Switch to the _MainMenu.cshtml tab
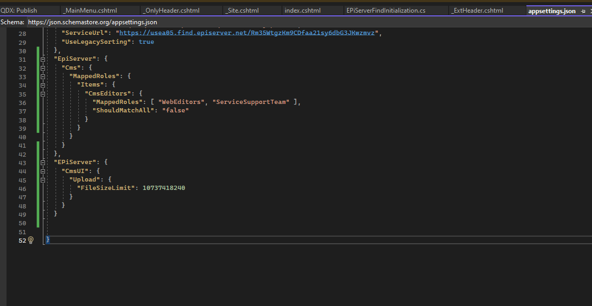Viewport: 592px width, 306px height. point(90,11)
